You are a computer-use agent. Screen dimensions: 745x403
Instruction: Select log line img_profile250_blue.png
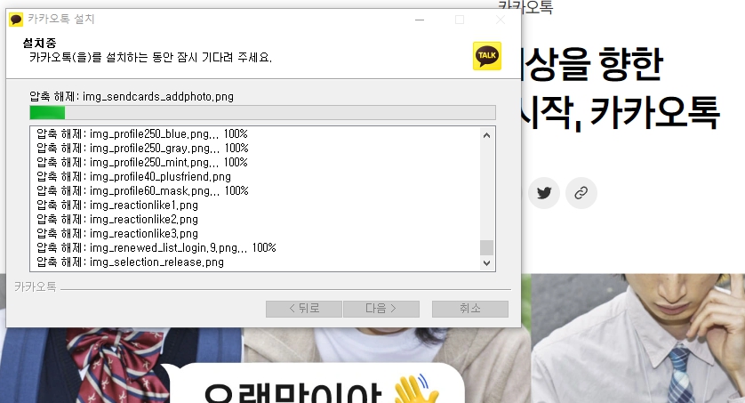(x=142, y=133)
